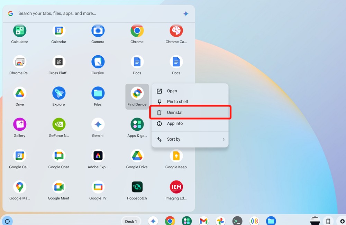Screen dimensions: 346x225
Task: Select Pin to shelf in the context menu
Action: click(x=190, y=102)
